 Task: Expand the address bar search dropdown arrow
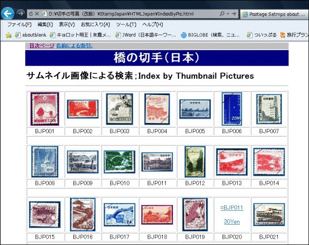coord(228,14)
